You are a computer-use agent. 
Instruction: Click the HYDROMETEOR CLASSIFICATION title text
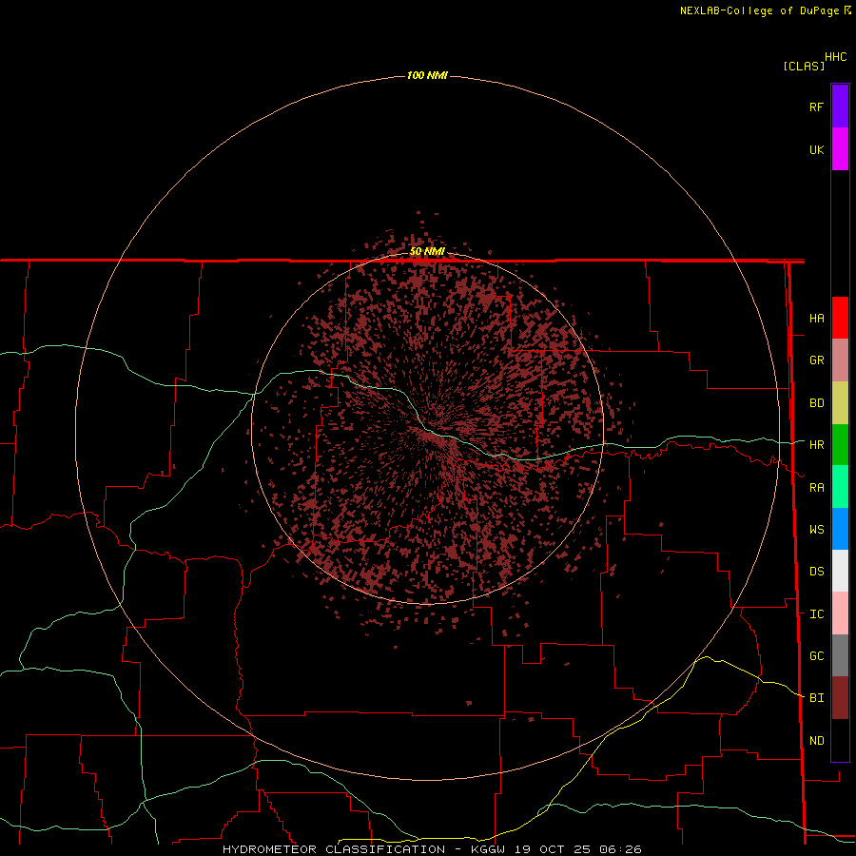click(334, 849)
